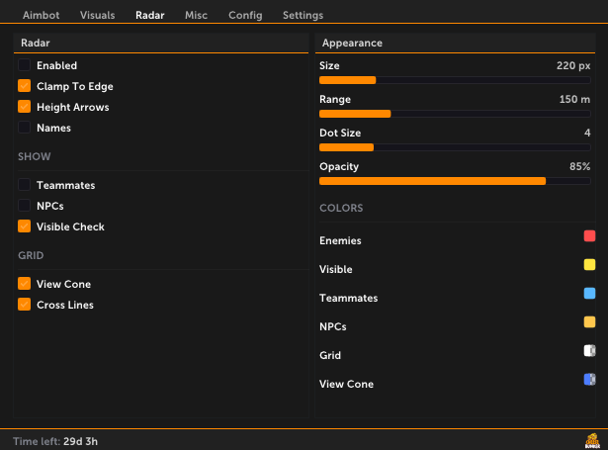This screenshot has height=450, width=608.
Task: Select the Radar tab
Action: 149,15
